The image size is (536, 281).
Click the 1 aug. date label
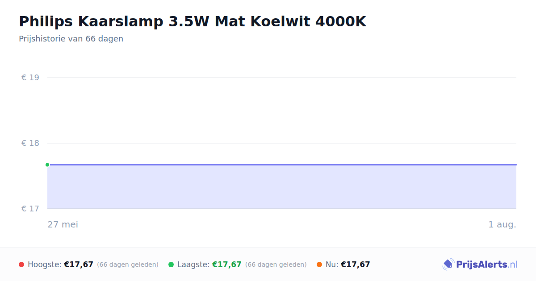502,224
